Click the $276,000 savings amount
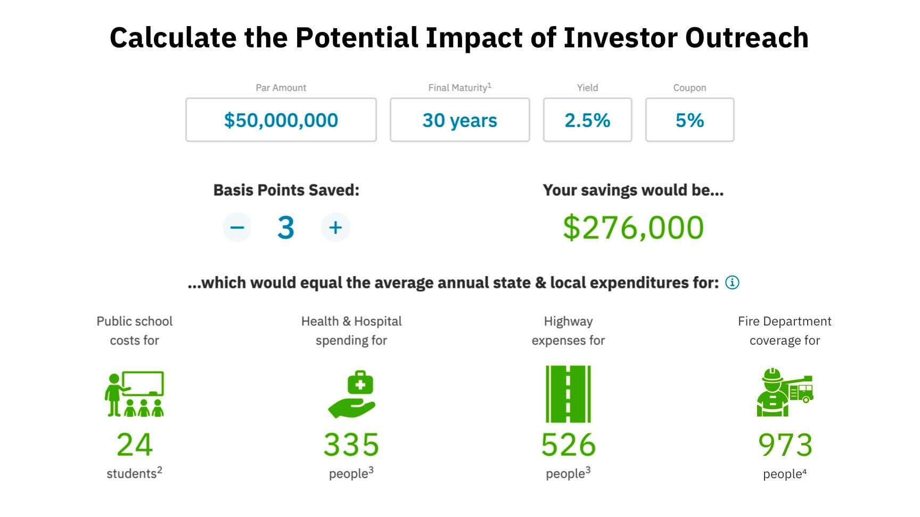The height and width of the screenshot is (517, 920). 634,228
